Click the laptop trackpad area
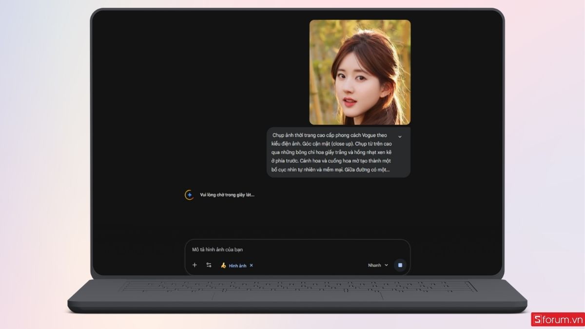This screenshot has width=585, height=329. (x=297, y=296)
